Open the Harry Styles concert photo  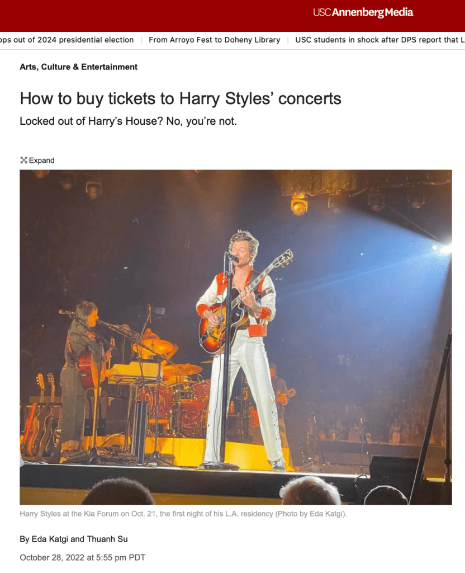click(236, 337)
